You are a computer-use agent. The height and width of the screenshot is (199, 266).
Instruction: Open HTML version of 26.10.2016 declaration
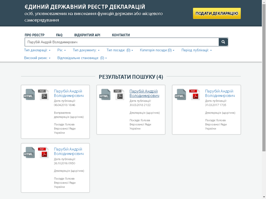point(29,153)
